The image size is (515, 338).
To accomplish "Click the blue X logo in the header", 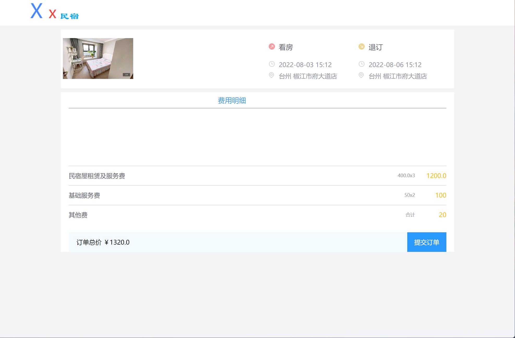I will pos(37,11).
